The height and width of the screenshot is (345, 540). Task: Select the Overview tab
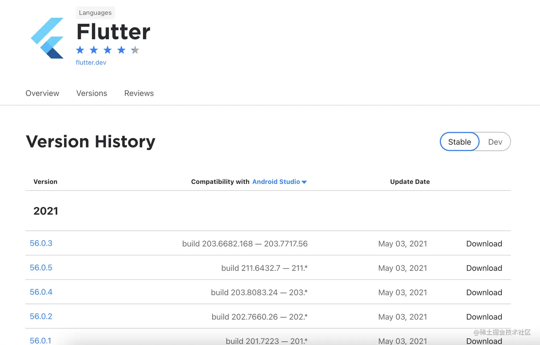[42, 93]
